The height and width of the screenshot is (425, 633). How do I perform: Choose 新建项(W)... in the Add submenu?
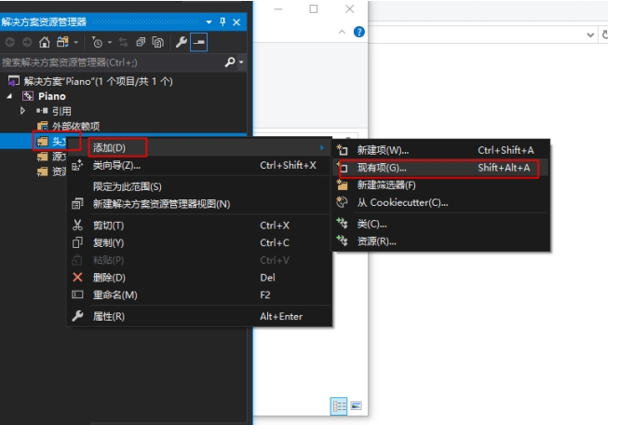383,150
